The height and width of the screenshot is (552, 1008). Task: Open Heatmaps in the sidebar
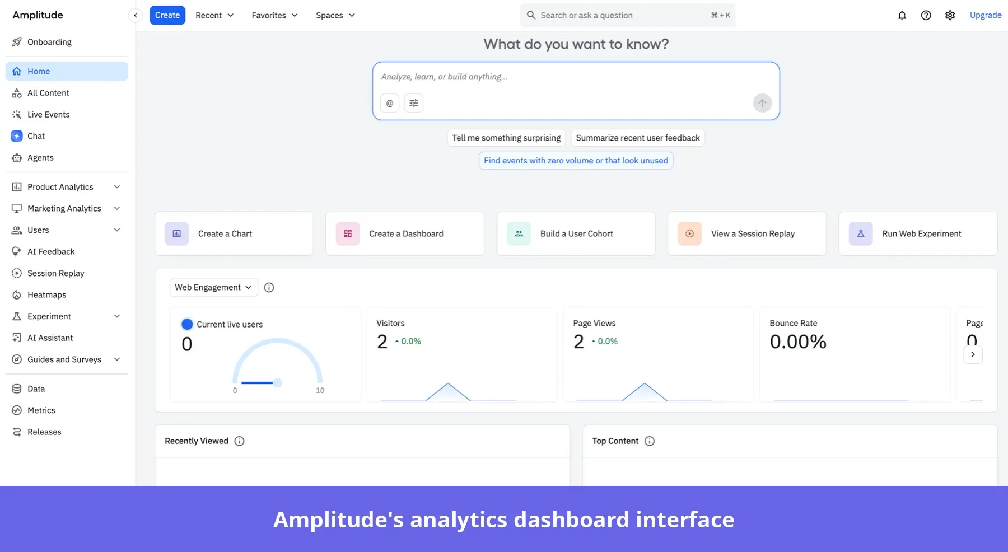coord(67,295)
